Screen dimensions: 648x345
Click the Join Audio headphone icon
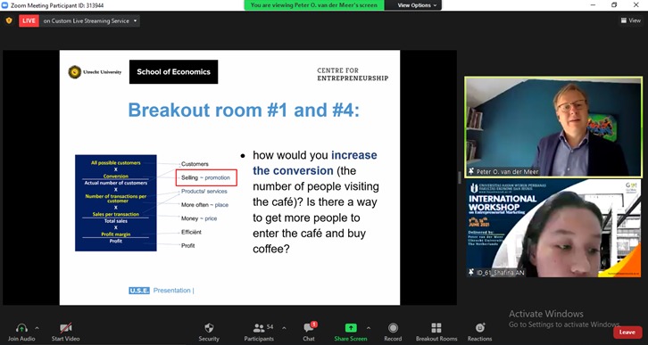tap(21, 328)
